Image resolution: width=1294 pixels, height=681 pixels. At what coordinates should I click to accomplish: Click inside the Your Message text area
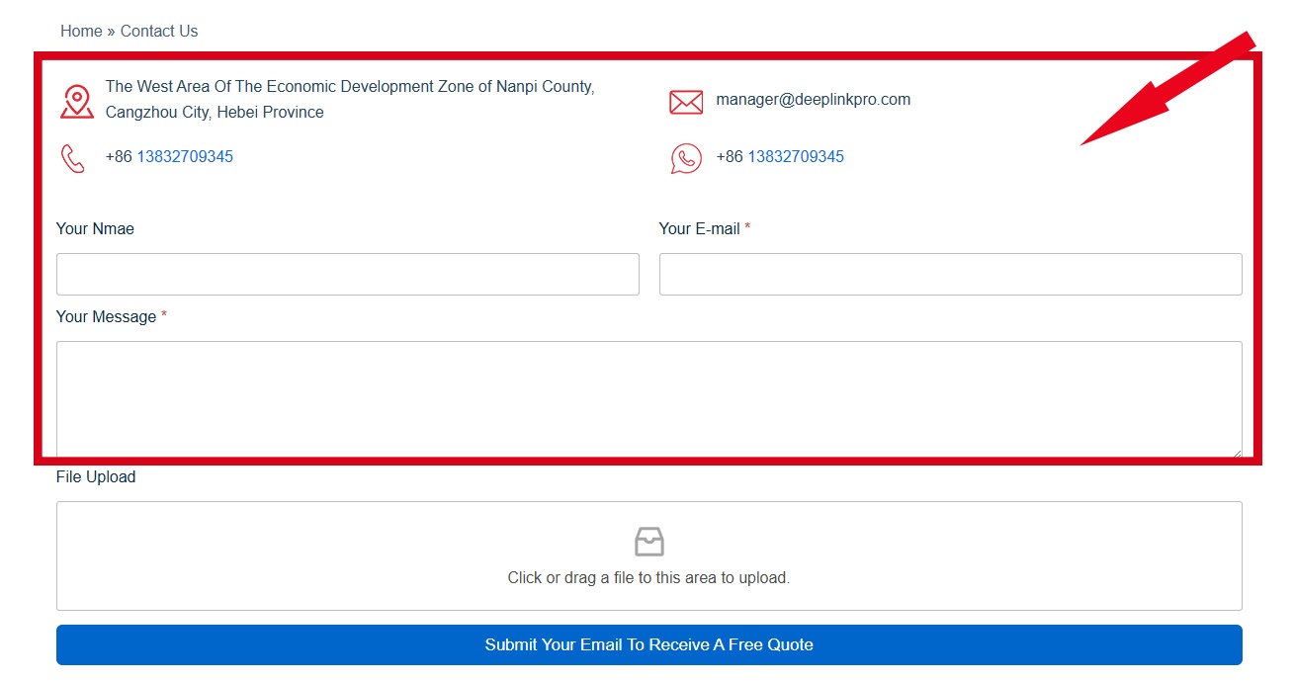point(649,399)
